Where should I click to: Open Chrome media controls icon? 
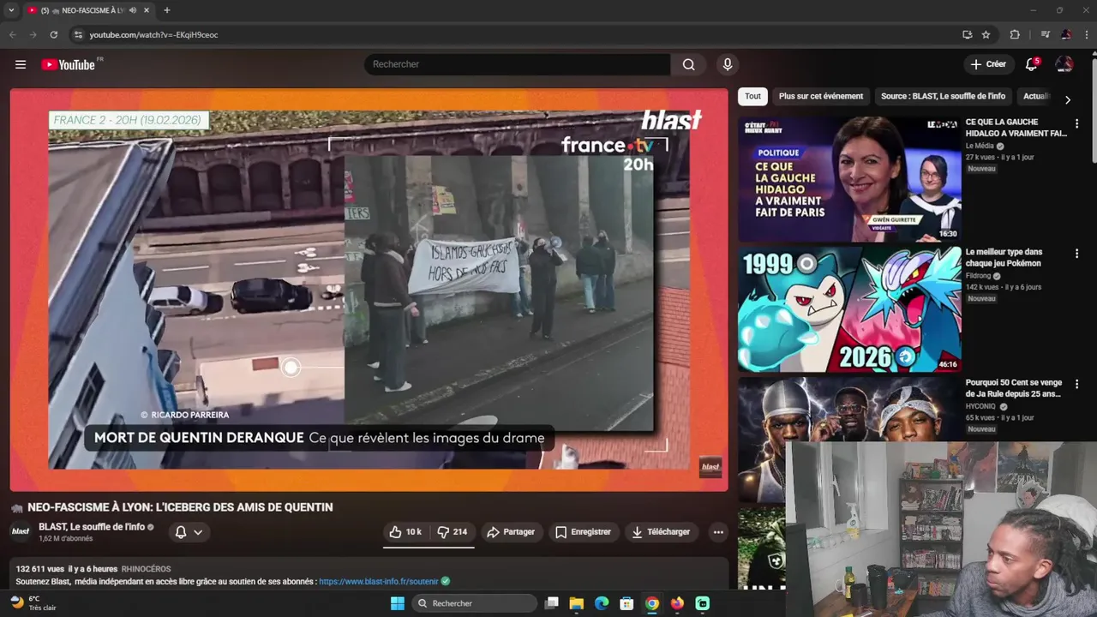point(1045,34)
